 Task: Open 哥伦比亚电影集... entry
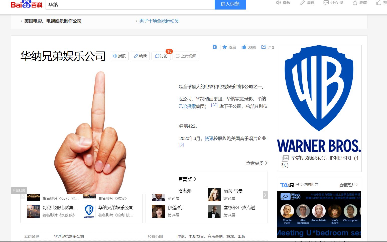[x=60, y=208]
